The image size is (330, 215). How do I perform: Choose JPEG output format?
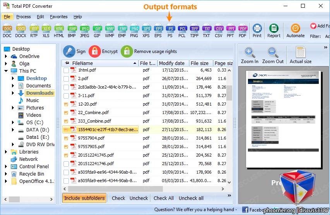coord(85,31)
